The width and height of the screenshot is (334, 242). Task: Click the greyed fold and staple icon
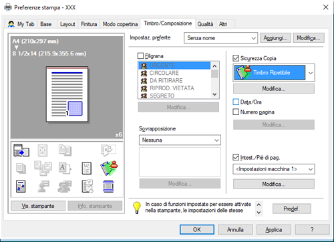[x=108, y=150]
